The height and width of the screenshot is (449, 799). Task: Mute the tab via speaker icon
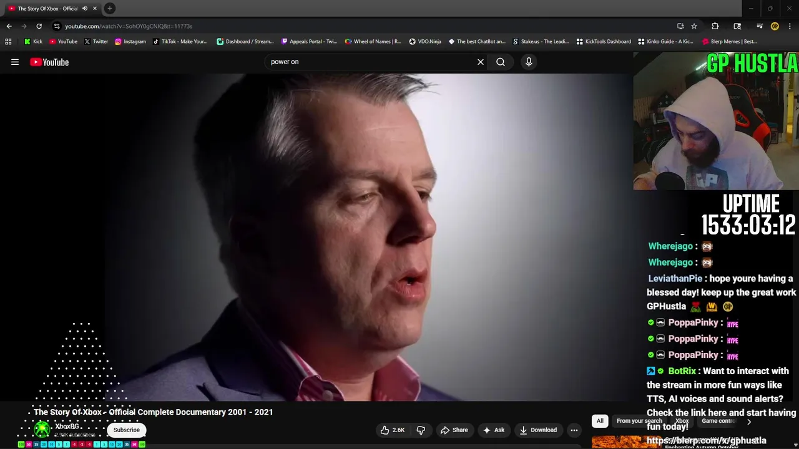coord(85,8)
